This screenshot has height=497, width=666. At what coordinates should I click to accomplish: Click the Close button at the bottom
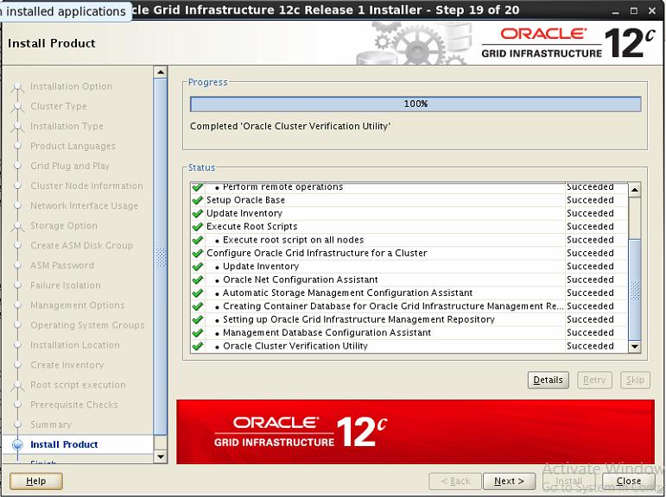[x=629, y=481]
